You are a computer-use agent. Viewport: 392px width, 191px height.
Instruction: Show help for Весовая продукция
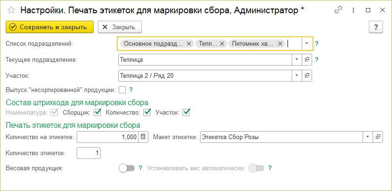140,168
